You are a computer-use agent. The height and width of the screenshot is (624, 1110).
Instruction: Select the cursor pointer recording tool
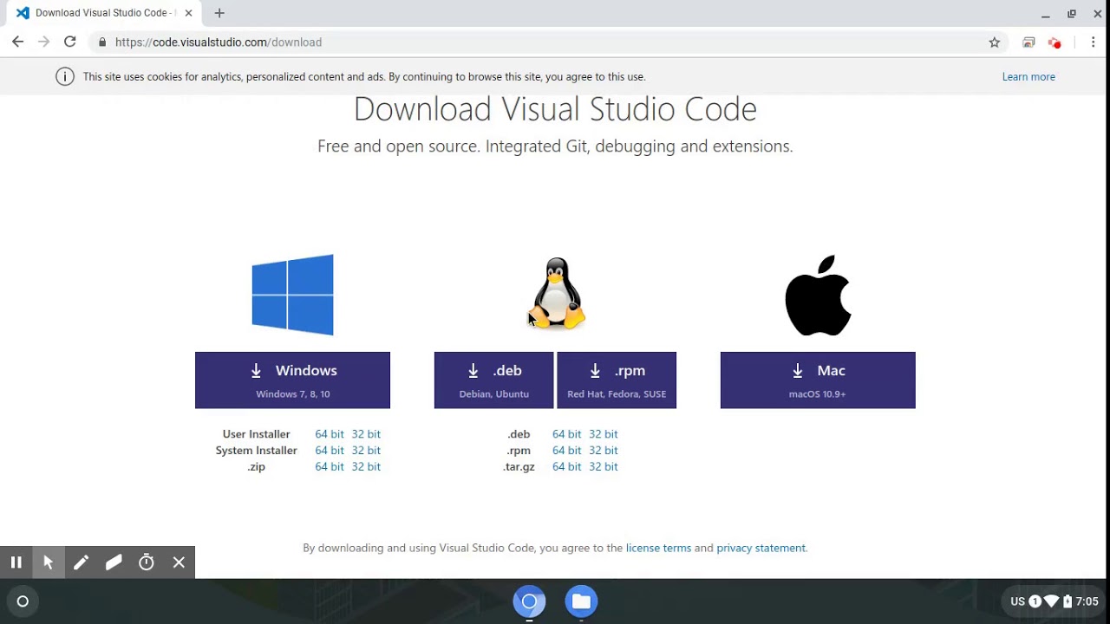(49, 562)
